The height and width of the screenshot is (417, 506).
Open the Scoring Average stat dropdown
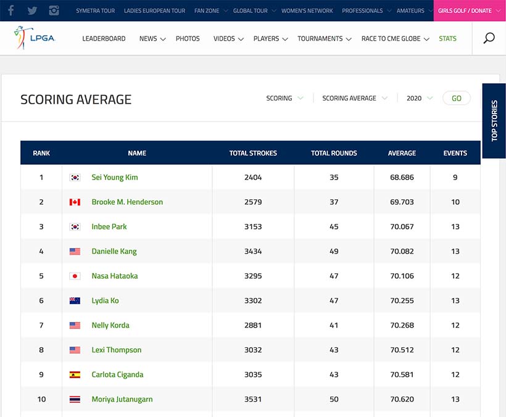point(355,98)
